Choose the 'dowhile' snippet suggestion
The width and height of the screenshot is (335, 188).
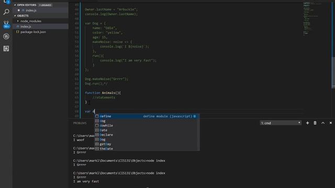(x=147, y=125)
